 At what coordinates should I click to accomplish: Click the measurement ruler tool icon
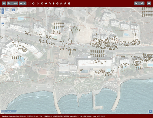pos(42,4)
